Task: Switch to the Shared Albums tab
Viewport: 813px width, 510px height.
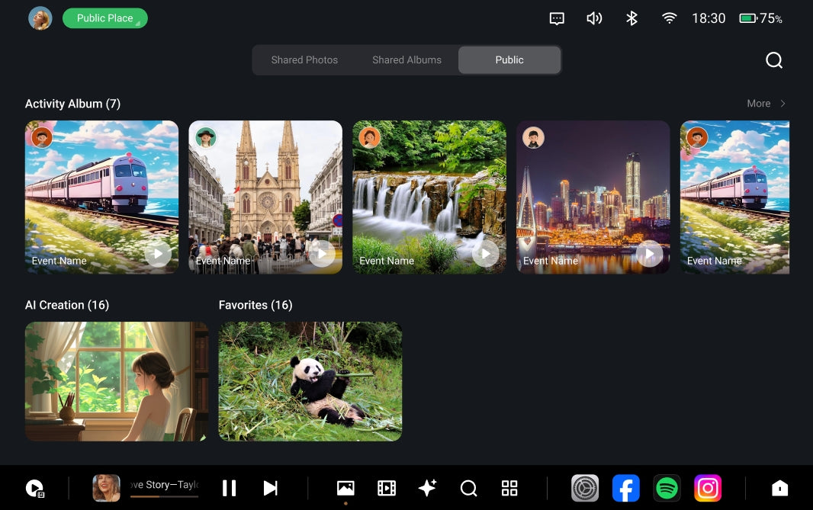Action: tap(407, 60)
